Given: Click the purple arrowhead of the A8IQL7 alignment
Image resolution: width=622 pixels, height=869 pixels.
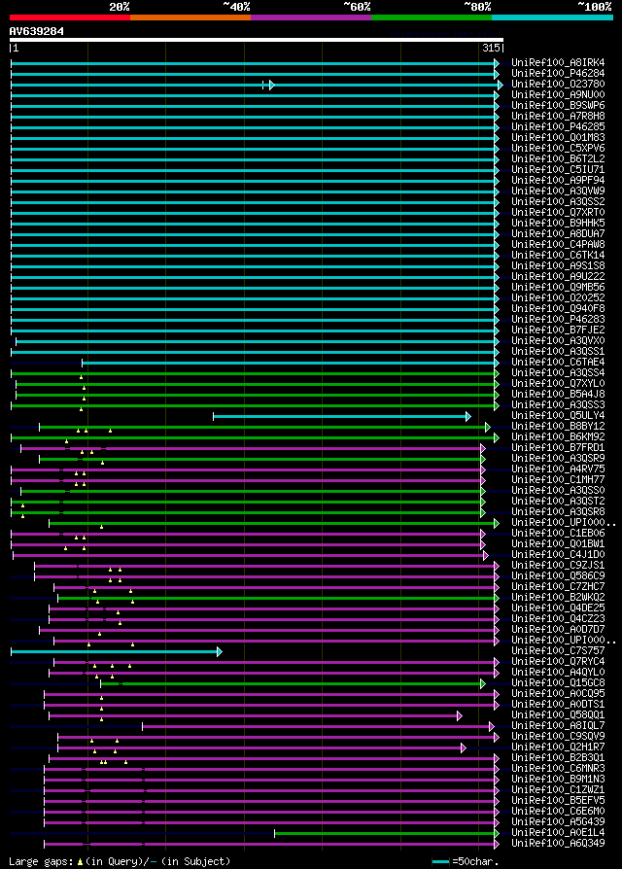Looking at the screenshot, I should pyautogui.click(x=492, y=726).
